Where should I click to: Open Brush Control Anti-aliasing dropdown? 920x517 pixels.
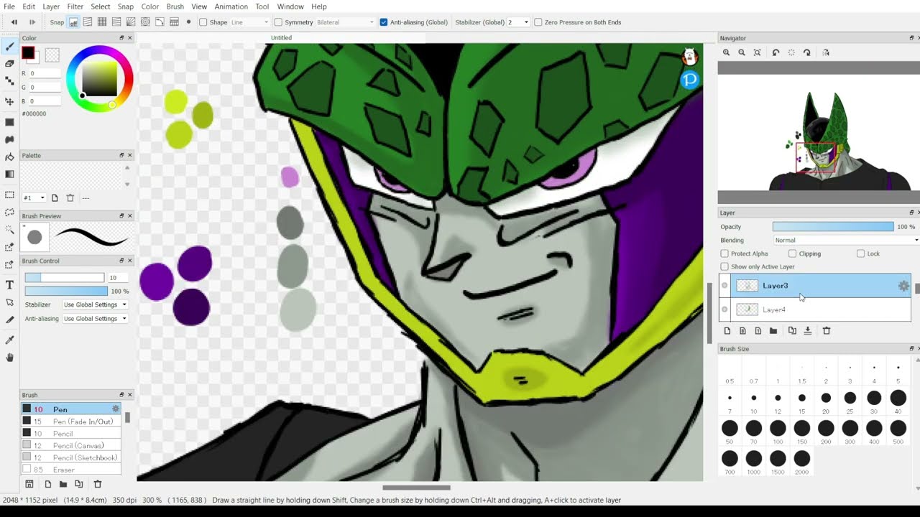[95, 318]
